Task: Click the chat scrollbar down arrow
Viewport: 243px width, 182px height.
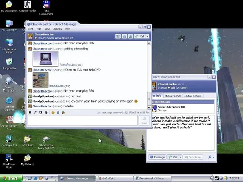Action: [x=149, y=107]
